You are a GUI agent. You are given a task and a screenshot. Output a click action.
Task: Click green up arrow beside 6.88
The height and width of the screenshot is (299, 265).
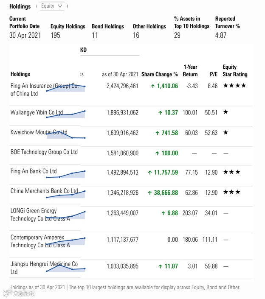point(163,213)
